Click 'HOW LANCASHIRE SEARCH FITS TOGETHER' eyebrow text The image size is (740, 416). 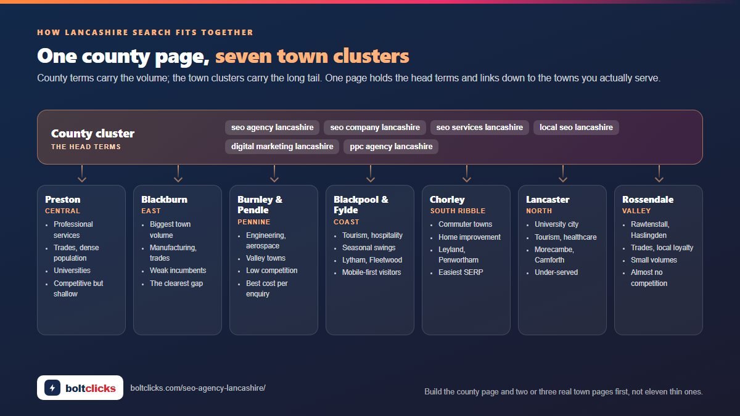145,33
